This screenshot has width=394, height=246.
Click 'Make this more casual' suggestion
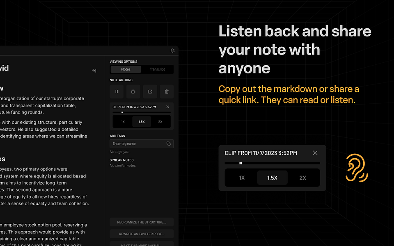point(141,244)
